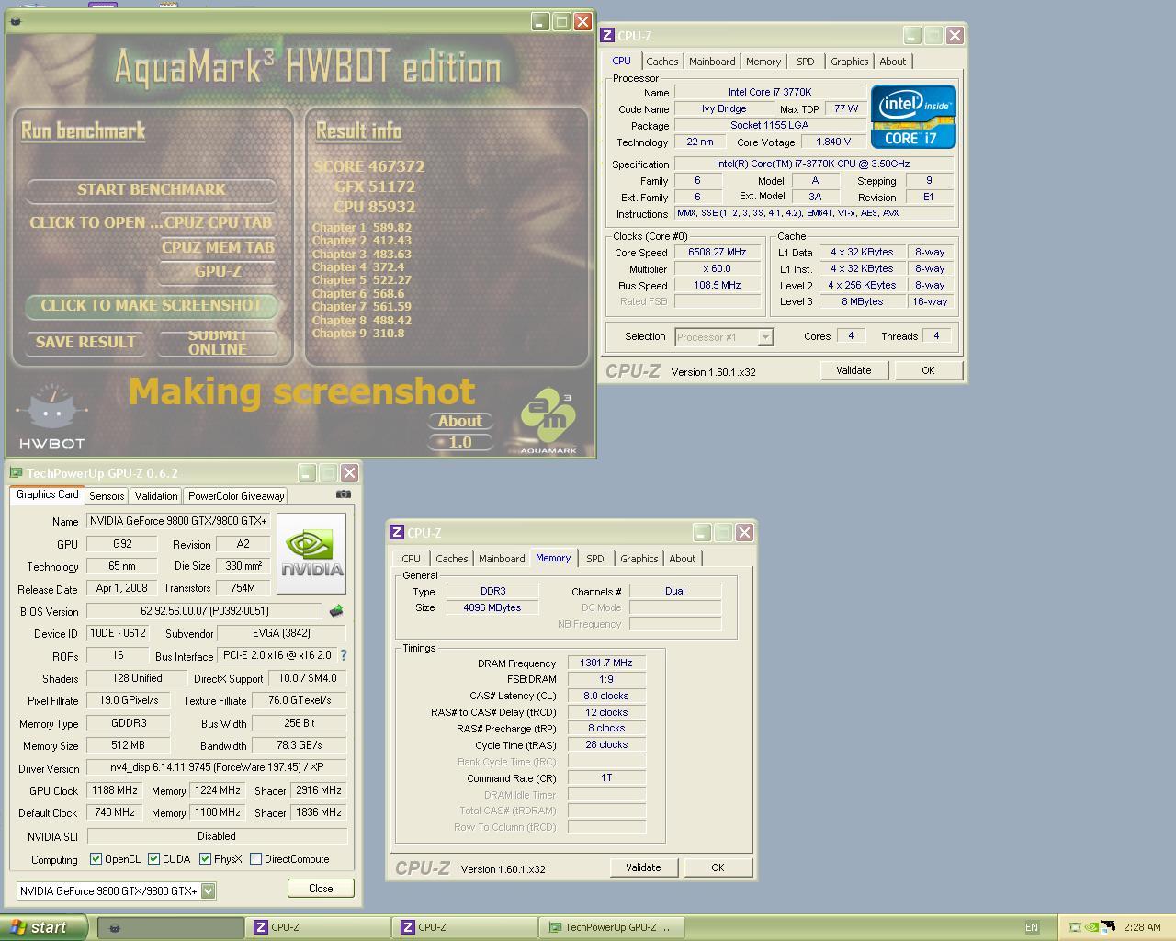Click the GPU-Z button in AquaMark
Screen dimensions: 1176x941
[218, 271]
